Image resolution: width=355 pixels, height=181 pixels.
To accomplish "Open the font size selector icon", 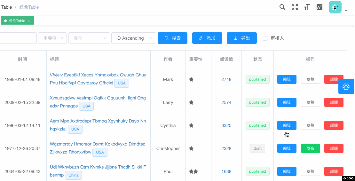I will pyautogui.click(x=307, y=7).
